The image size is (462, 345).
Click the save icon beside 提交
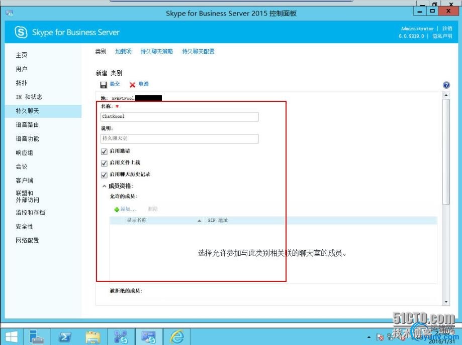coord(104,85)
